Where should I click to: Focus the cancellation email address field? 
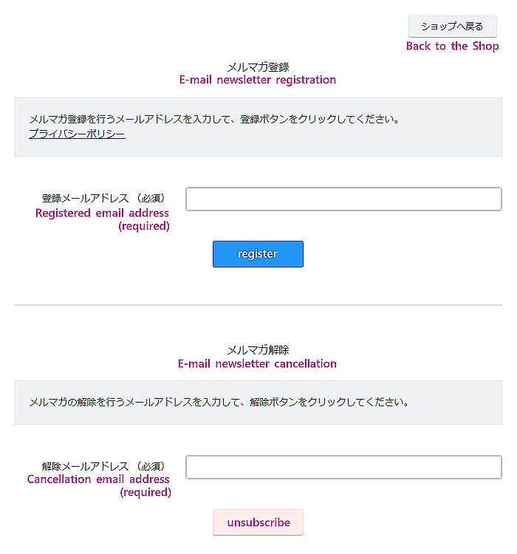(x=343, y=467)
